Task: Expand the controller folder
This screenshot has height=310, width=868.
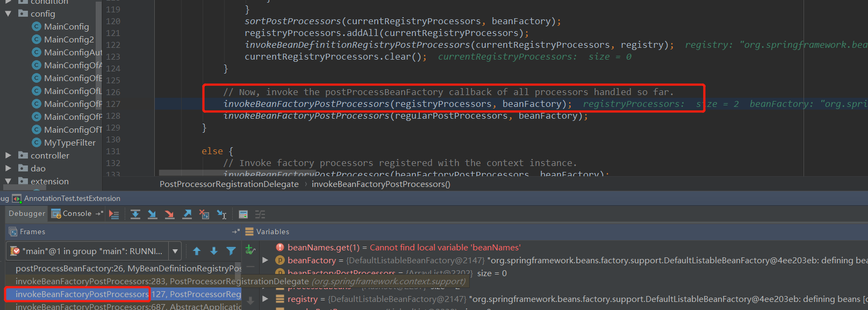Action: pos(8,155)
